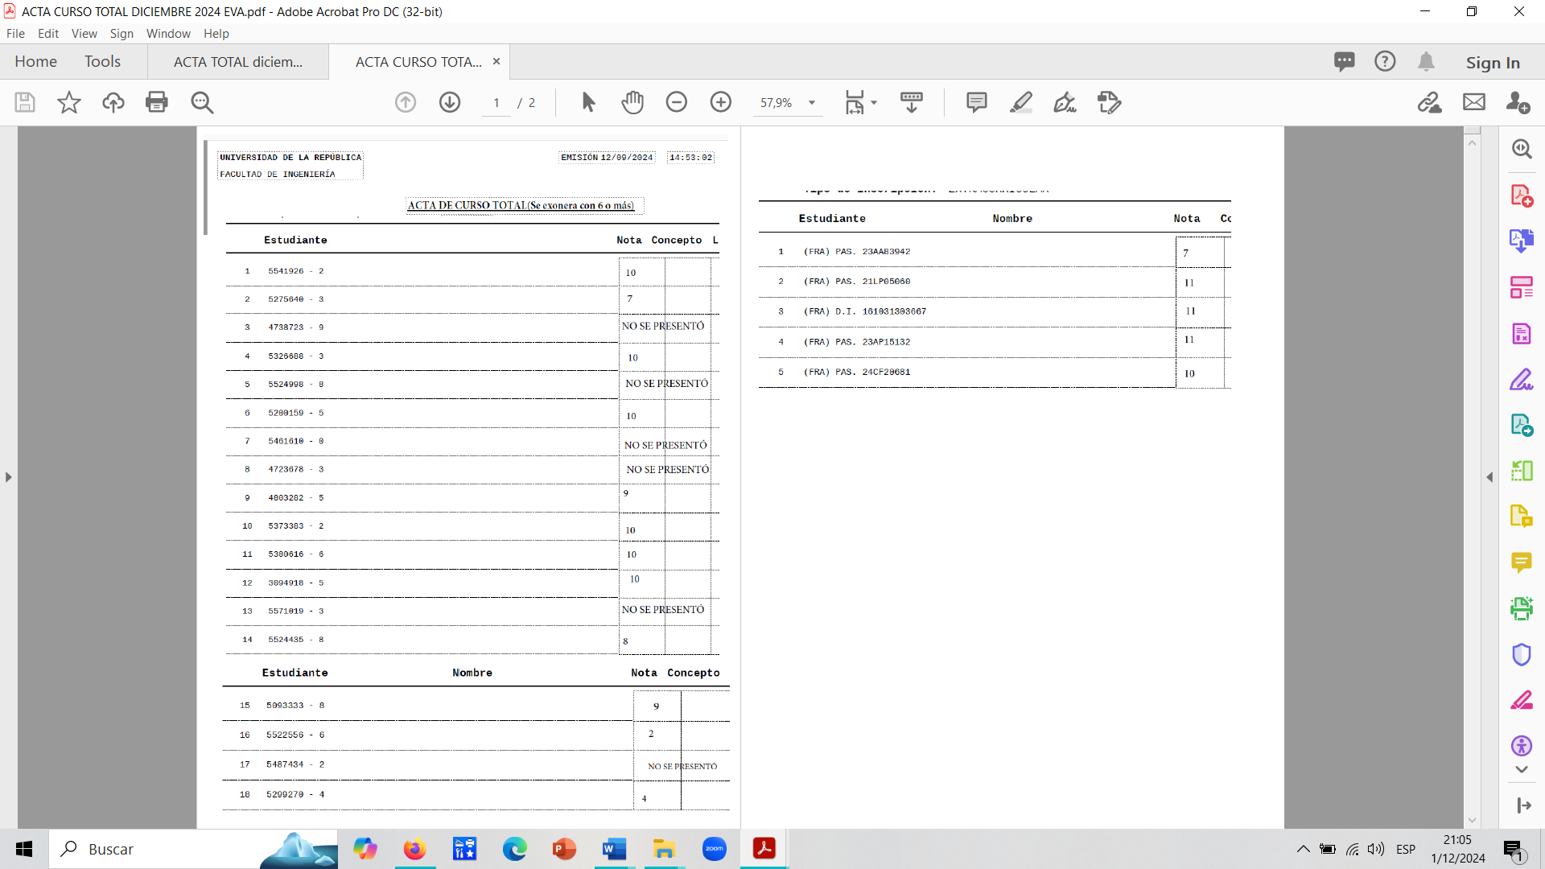Viewport: 1545px width, 869px height.
Task: Expand left navigation pane arrow
Action: click(8, 477)
